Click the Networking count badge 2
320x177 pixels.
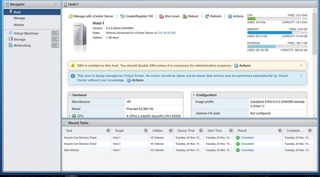pos(55,45)
